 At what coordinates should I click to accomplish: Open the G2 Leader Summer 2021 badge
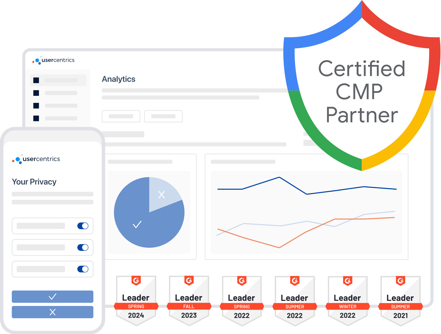click(x=401, y=301)
